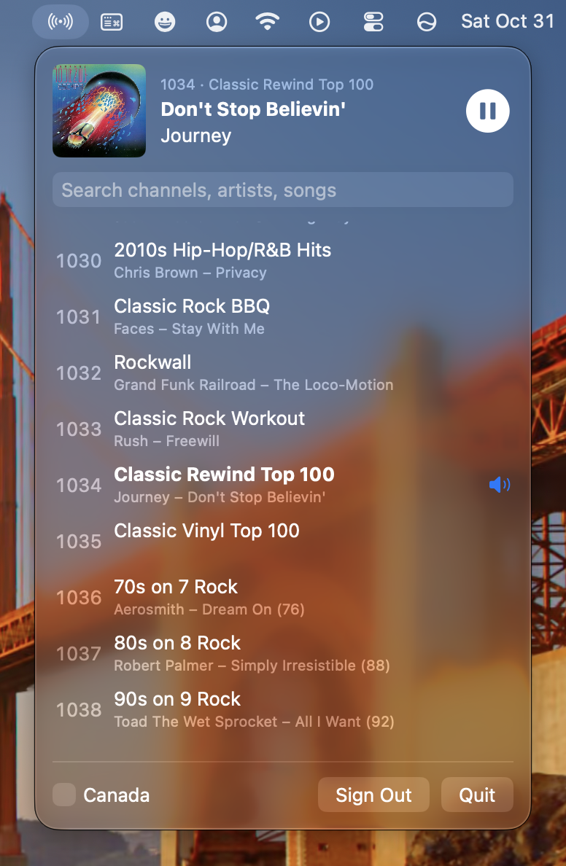This screenshot has height=866, width=566.
Task: Open Control Center in menu bar
Action: 373,22
